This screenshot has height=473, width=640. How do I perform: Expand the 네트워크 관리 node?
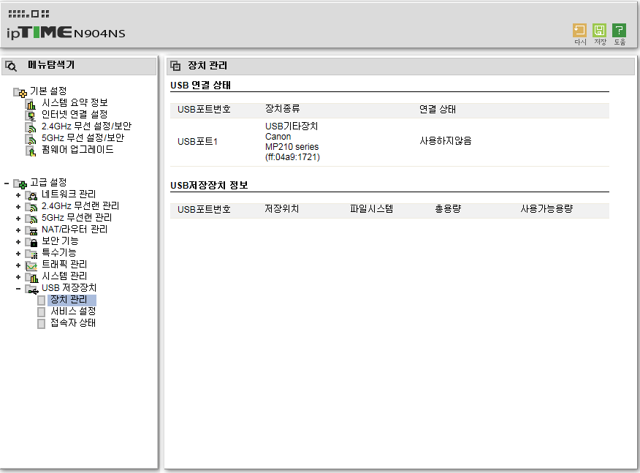tap(18, 195)
